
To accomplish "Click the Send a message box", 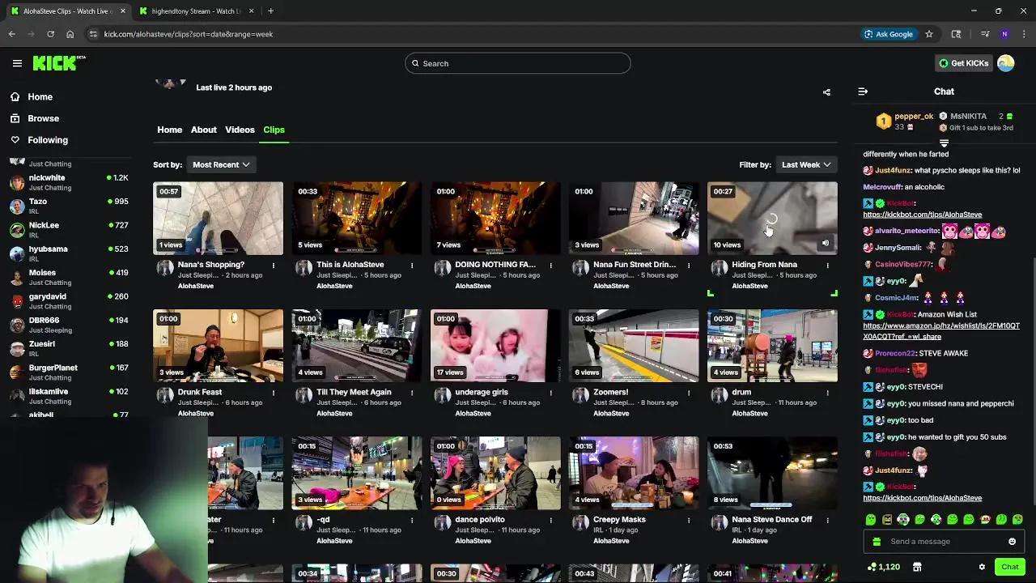I will pyautogui.click(x=944, y=542).
